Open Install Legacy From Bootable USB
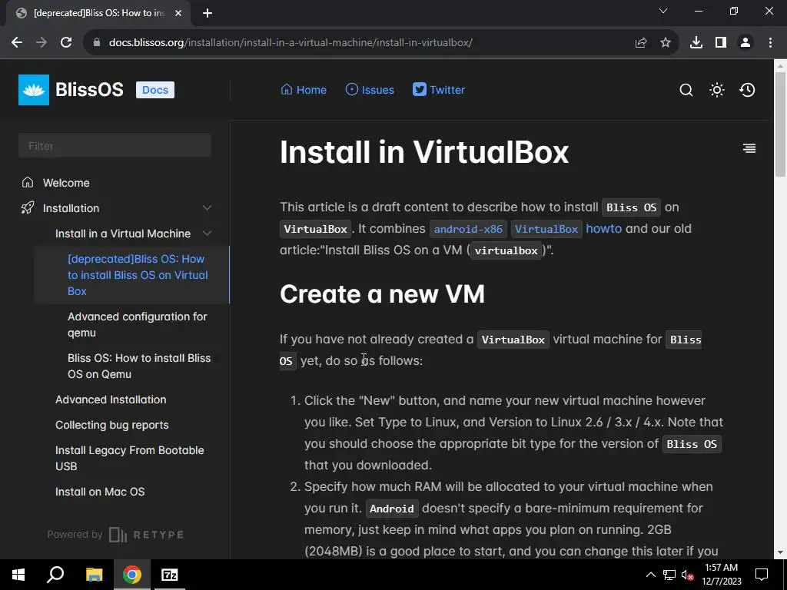Image resolution: width=787 pixels, height=590 pixels. click(129, 458)
